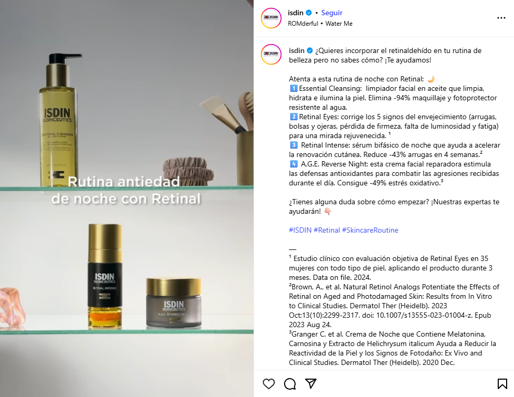Save the post with the bookmark icon
Image resolution: width=514 pixels, height=397 pixels.
pos(502,383)
